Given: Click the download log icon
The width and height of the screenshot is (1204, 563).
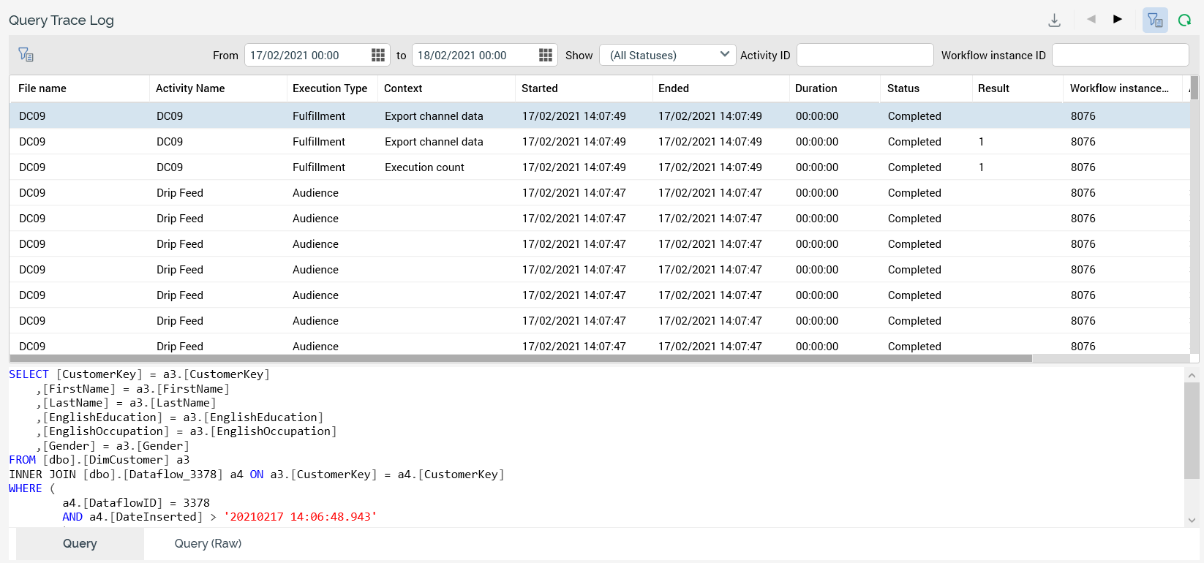Looking at the screenshot, I should (1054, 20).
